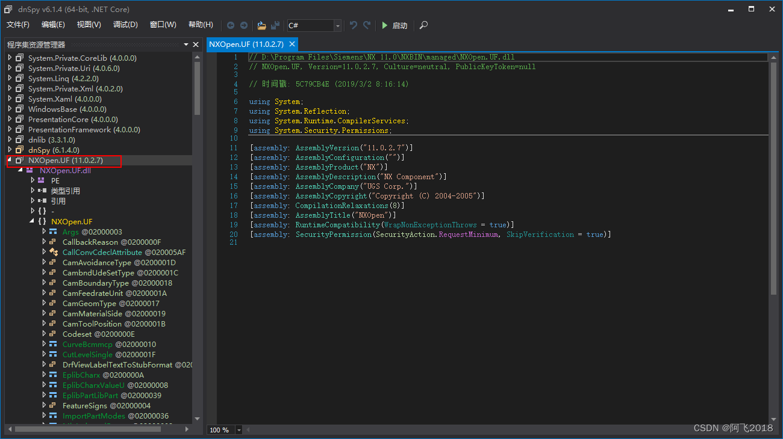Close the NXOpen.UF (11.0.2.7) tab
783x439 pixels.
(292, 44)
